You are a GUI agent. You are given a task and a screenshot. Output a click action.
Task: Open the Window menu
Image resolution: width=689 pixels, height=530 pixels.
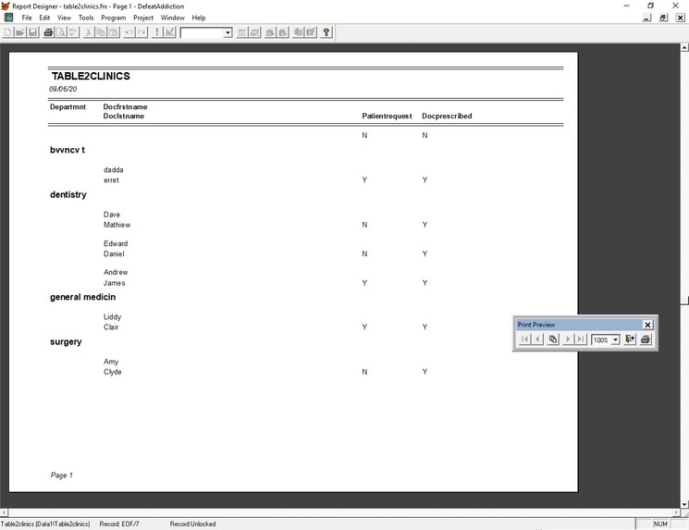click(x=172, y=18)
